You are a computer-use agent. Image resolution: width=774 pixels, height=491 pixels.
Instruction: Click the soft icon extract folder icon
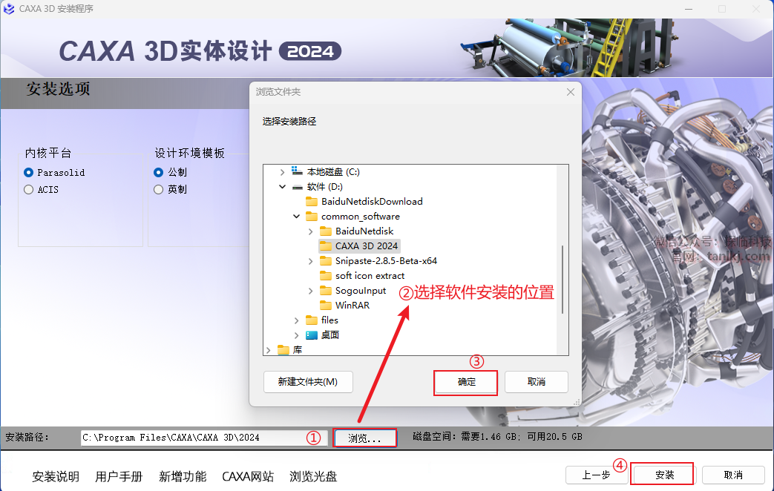pos(326,275)
